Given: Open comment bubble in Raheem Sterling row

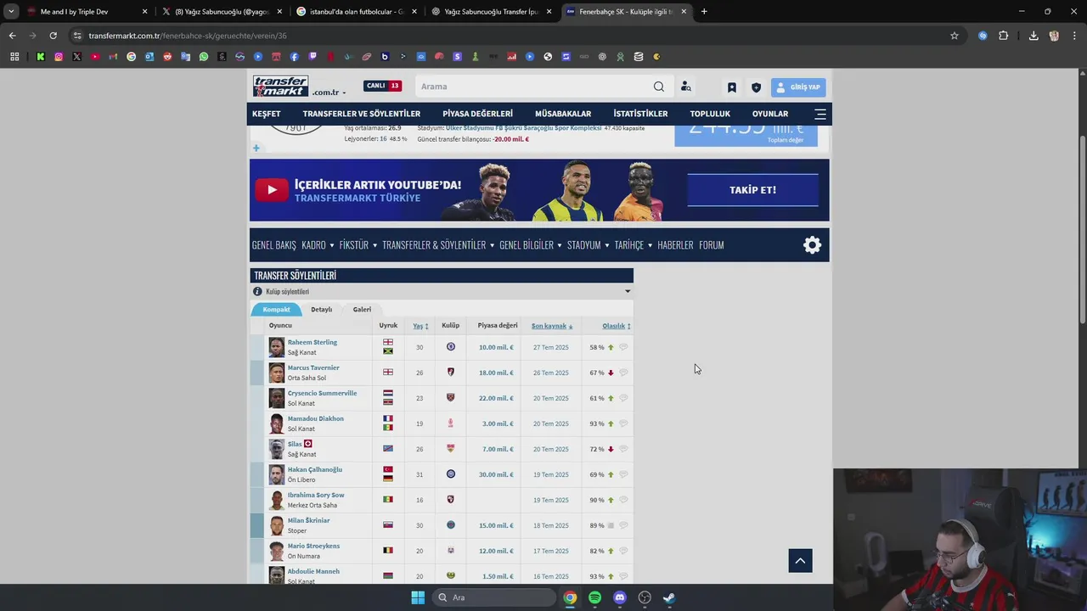Looking at the screenshot, I should point(623,347).
